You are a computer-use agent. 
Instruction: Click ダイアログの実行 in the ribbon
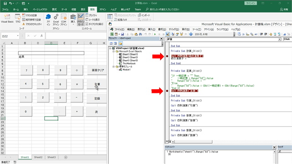tap(94, 24)
